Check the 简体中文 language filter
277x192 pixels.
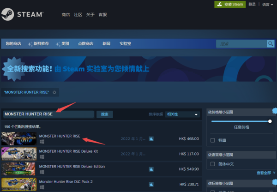coord(212,164)
